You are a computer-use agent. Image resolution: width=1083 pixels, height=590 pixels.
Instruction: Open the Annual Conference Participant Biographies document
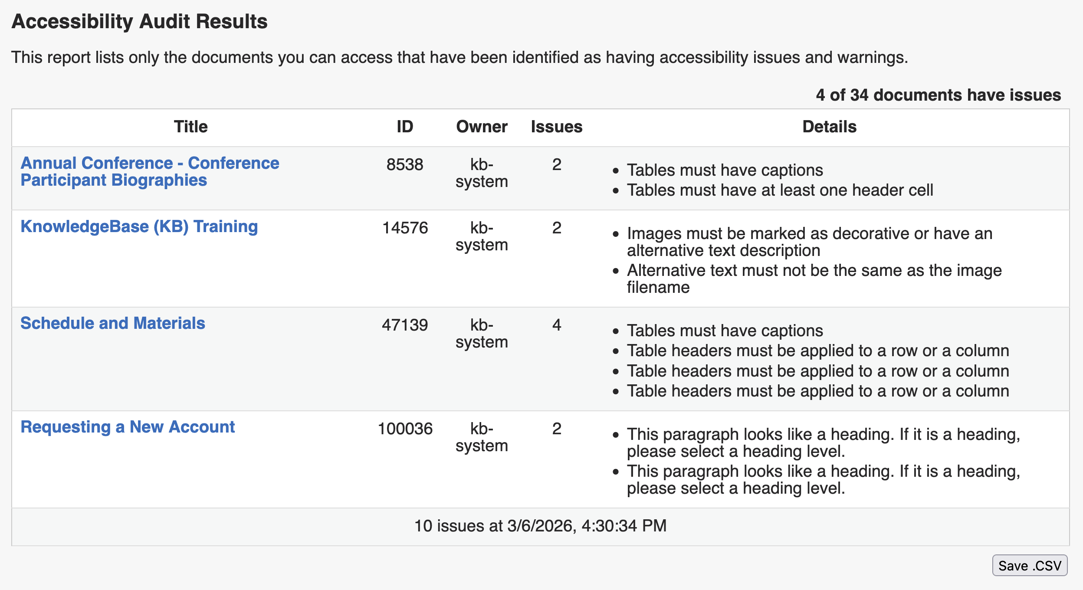click(150, 172)
